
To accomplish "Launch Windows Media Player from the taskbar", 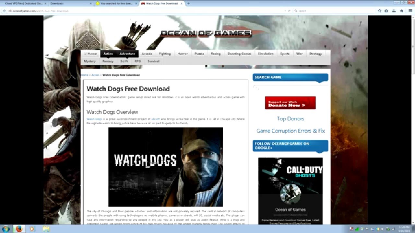I will click(32, 229).
